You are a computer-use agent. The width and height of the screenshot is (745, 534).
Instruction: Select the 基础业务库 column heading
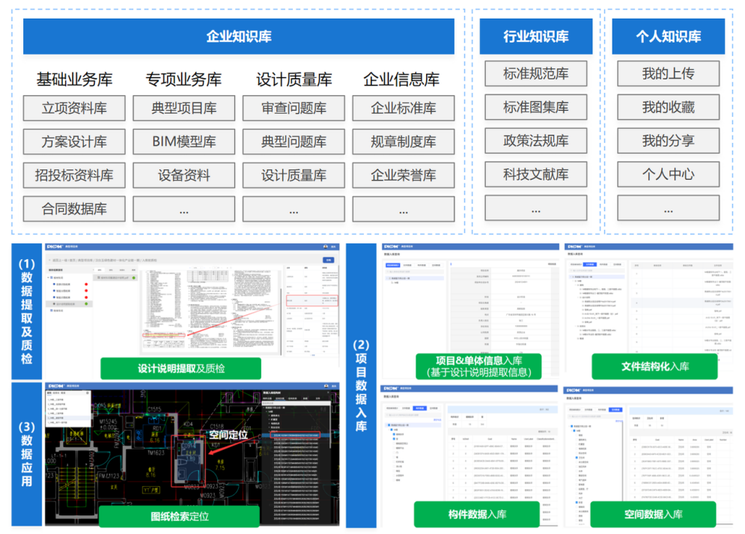tap(75, 79)
